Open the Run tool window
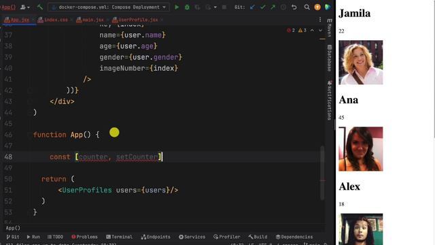 point(33,237)
